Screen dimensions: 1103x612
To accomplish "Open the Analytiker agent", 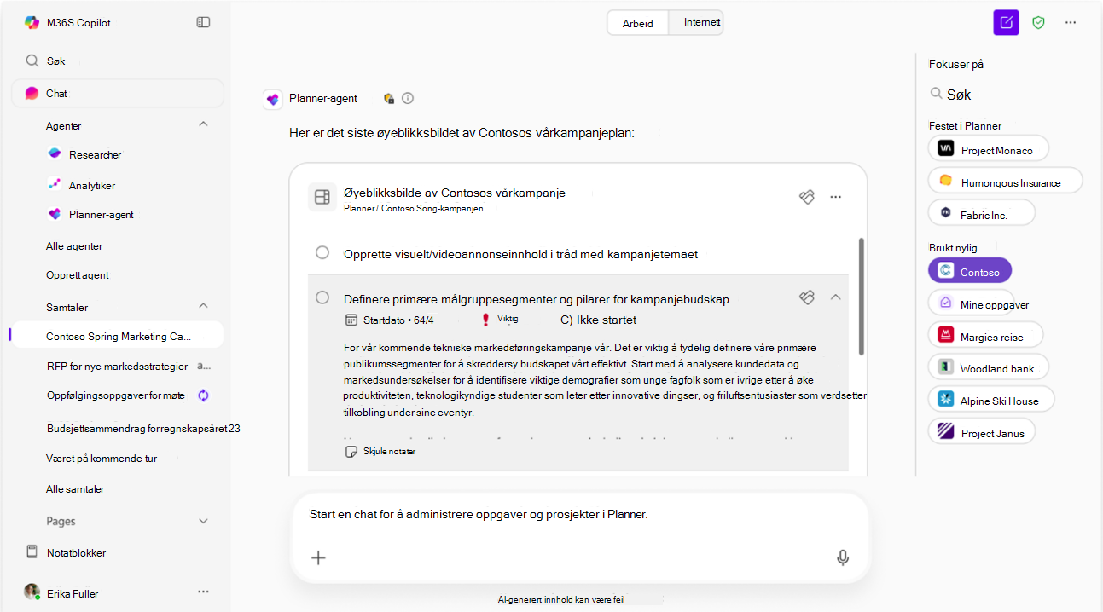I will point(92,186).
